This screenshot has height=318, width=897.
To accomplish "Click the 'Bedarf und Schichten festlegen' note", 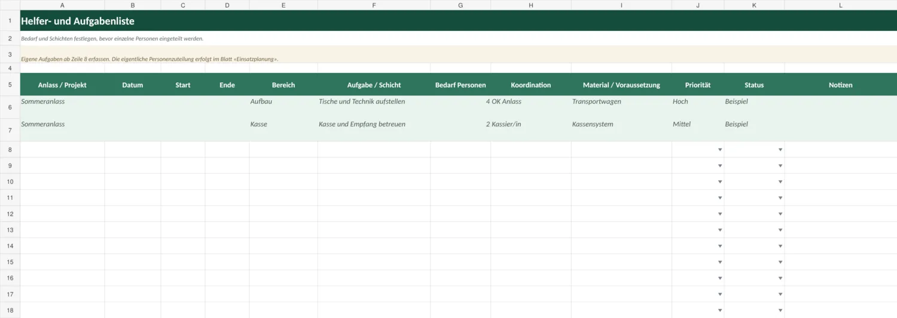I will (112, 38).
